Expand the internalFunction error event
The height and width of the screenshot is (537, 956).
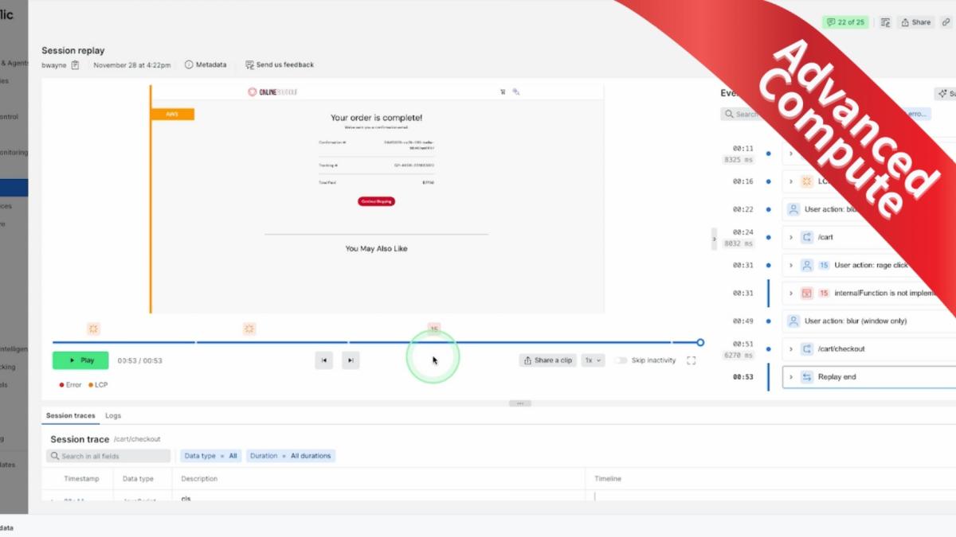pyautogui.click(x=791, y=294)
